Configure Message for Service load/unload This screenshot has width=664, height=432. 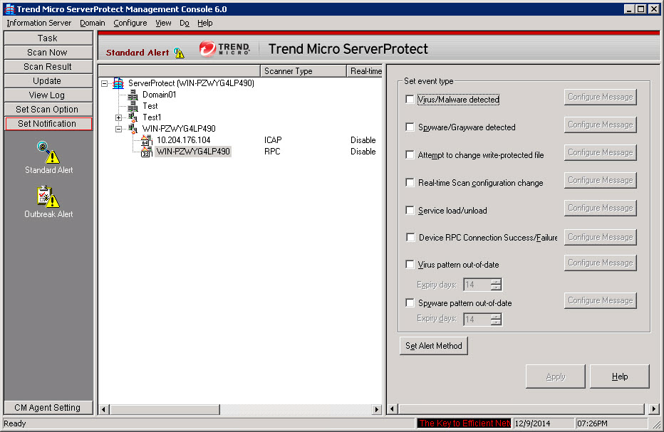pos(601,209)
